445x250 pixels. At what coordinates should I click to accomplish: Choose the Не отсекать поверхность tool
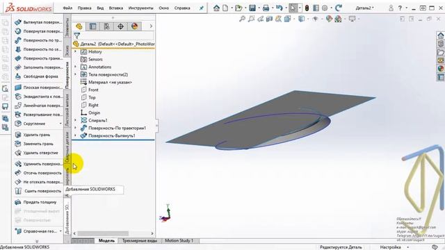point(38,182)
